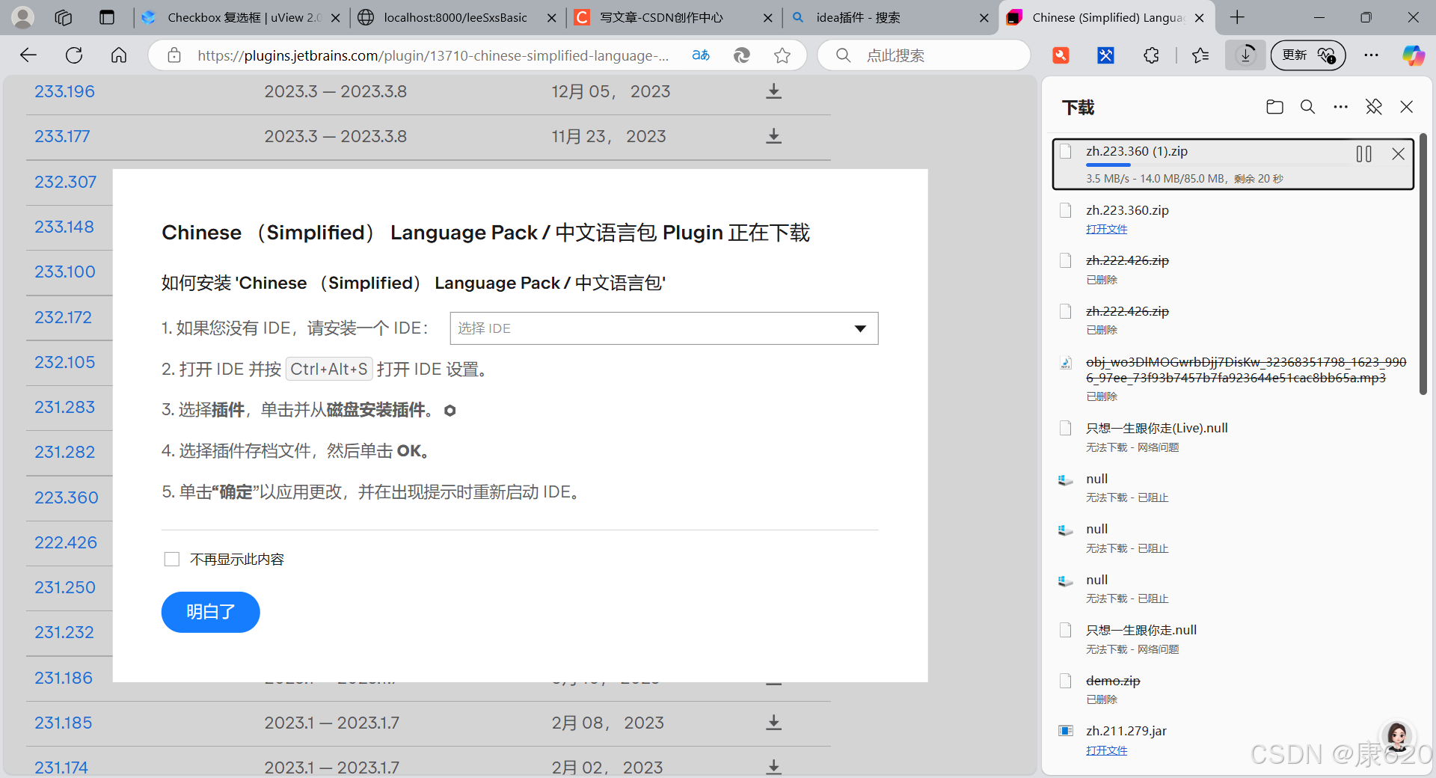Pause the zh.223.360 (1).zip download
The image size is (1436, 778).
click(x=1363, y=154)
